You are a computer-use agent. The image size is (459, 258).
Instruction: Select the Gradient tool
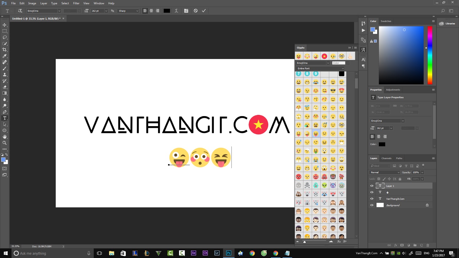pyautogui.click(x=5, y=93)
